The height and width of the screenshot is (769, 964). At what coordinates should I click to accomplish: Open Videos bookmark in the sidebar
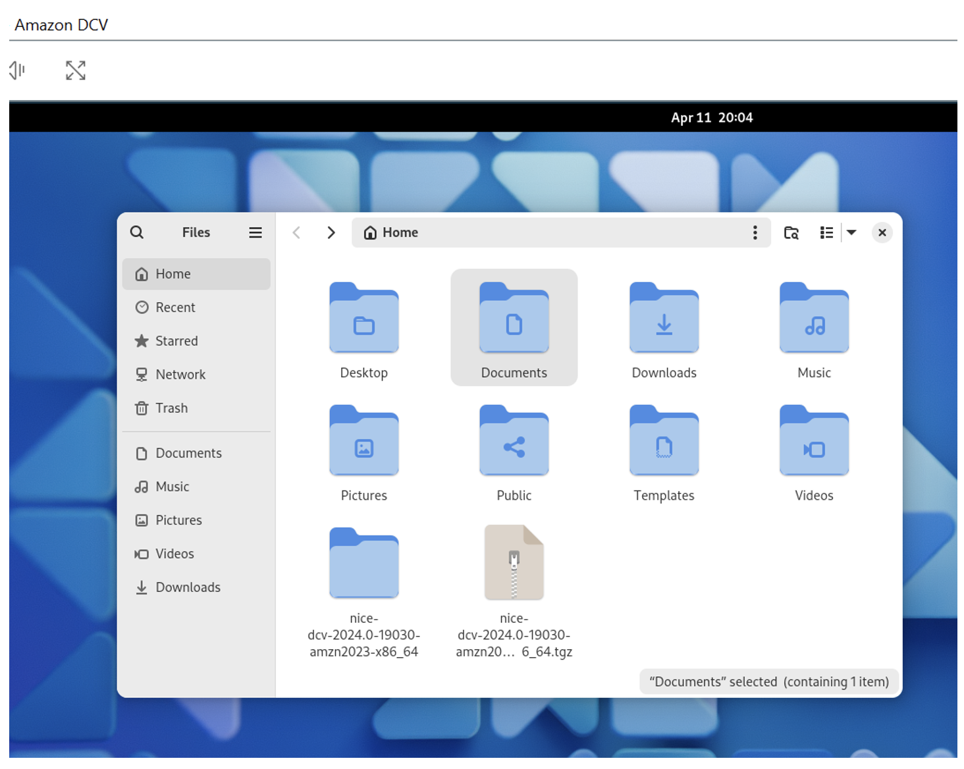click(196, 554)
